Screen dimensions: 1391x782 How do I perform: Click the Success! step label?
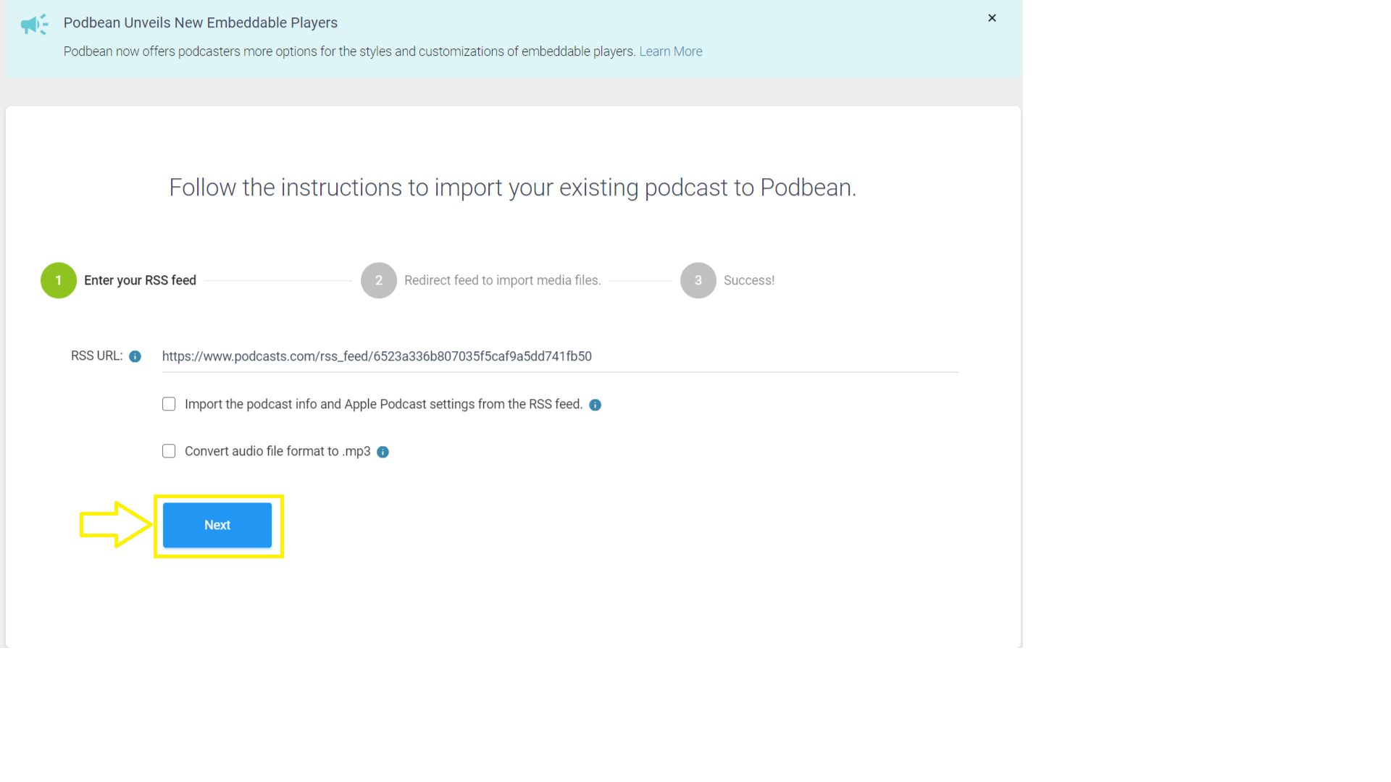coord(749,280)
